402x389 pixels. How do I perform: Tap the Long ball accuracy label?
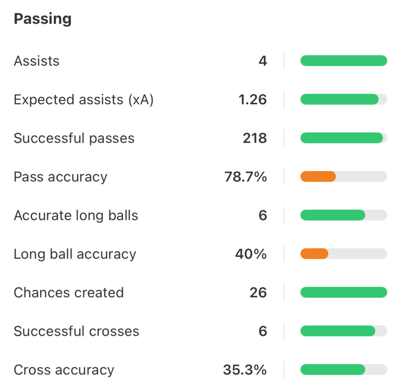[x=75, y=254]
